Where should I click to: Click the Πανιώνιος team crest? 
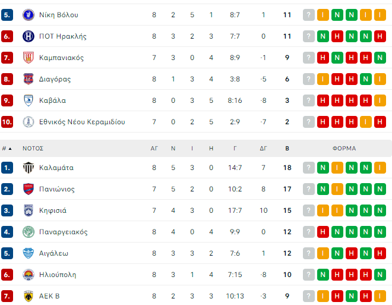click(x=29, y=189)
